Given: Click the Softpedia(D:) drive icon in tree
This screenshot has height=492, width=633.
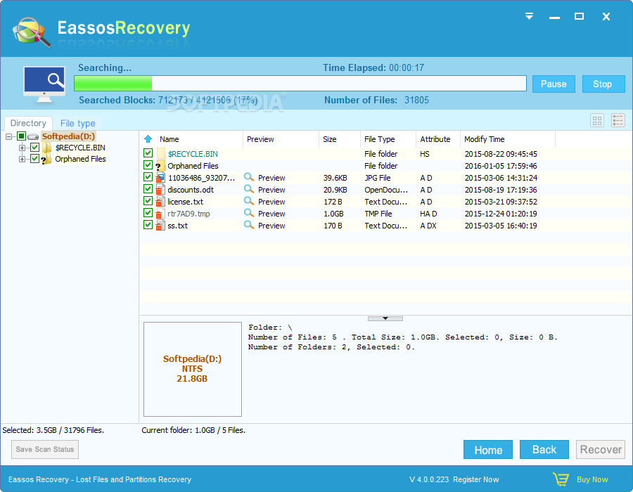Looking at the screenshot, I should [x=33, y=137].
